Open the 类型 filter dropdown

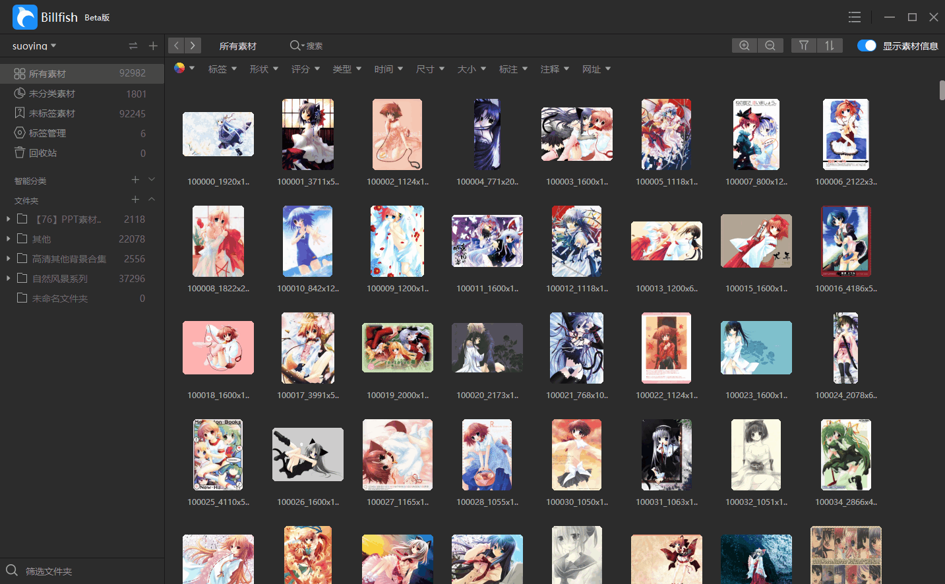click(347, 69)
